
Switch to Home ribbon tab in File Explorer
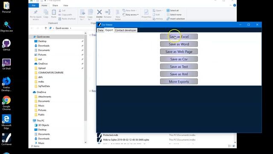pos(44,6)
